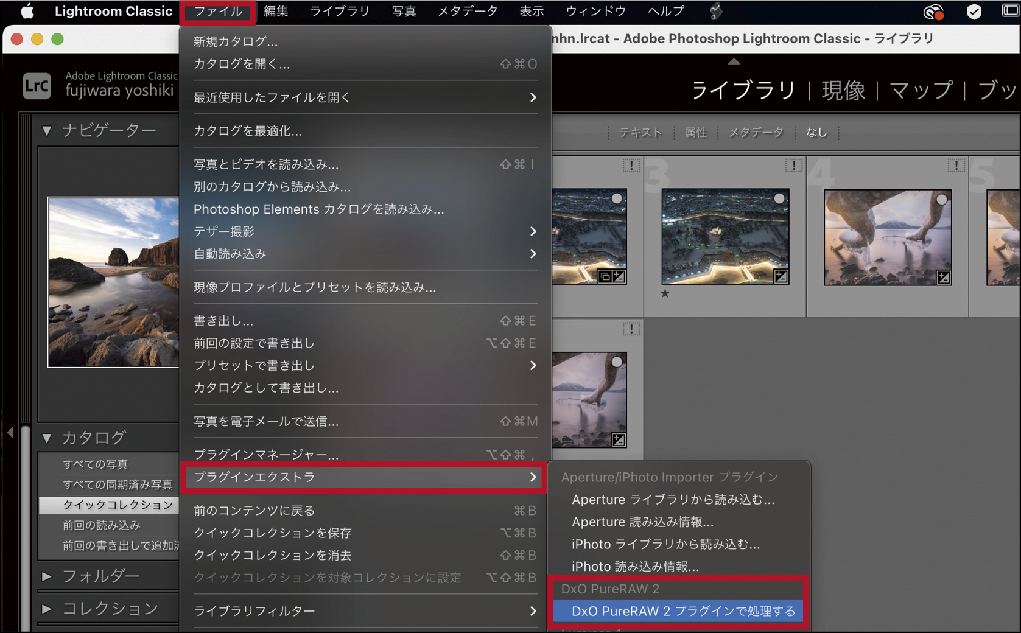Expand the コレクション panel
Screen dimensions: 1021x633
[x=47, y=609]
